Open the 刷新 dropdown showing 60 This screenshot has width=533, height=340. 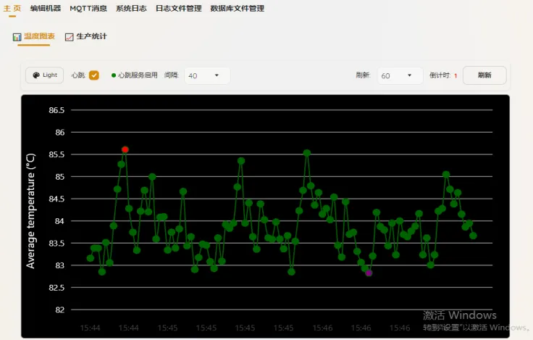[400, 75]
